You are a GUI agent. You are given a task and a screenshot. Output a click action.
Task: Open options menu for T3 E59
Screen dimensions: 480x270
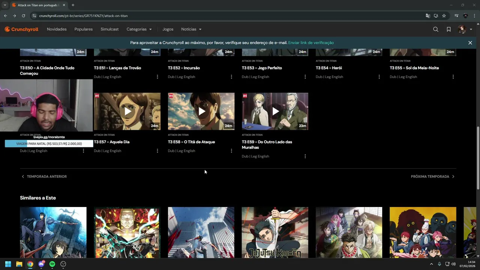tap(305, 156)
